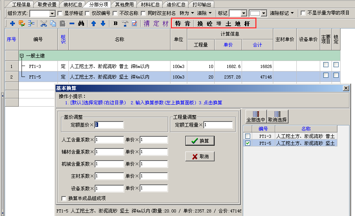Click the binoculars find icon
The height and width of the screenshot is (216, 355).
(81, 23)
